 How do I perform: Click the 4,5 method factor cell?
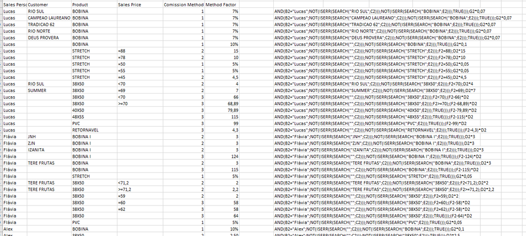222,77
